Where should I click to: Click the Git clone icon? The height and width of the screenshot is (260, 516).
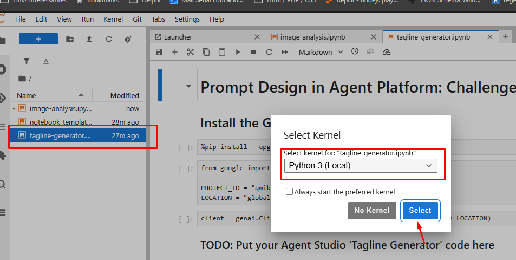pos(128,39)
